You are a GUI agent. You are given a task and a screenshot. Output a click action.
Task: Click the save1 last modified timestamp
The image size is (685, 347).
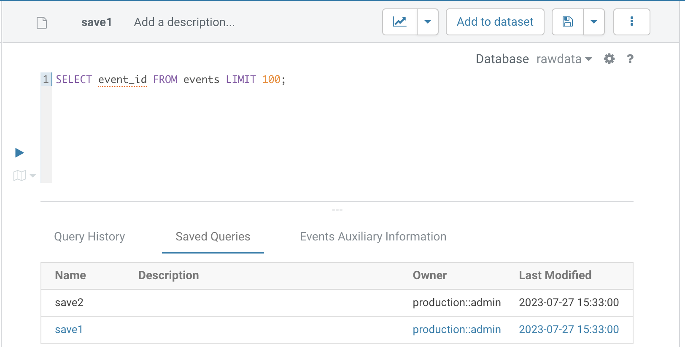[569, 329]
